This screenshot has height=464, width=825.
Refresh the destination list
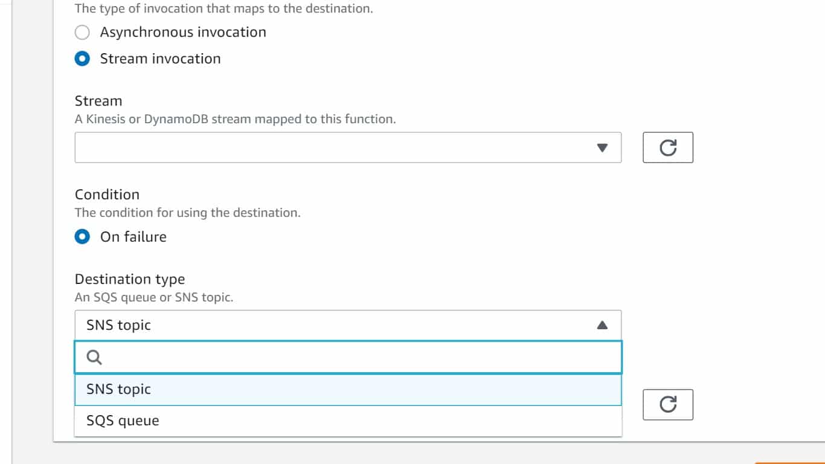tap(667, 404)
